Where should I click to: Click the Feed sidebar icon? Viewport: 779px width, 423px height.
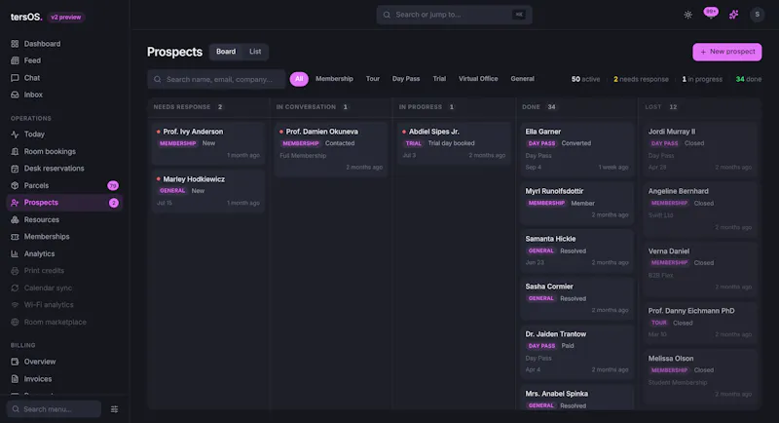tap(15, 60)
